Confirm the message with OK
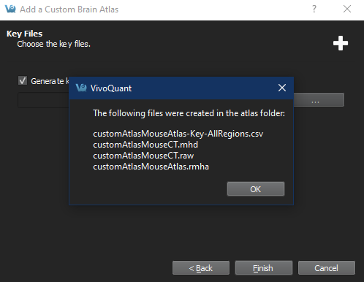364x282 pixels. pyautogui.click(x=256, y=189)
